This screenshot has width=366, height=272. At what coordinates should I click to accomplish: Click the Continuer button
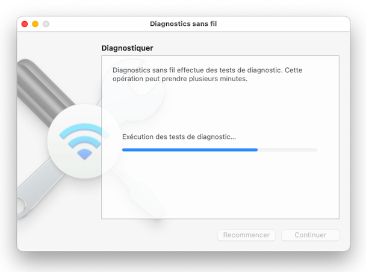(x=311, y=235)
